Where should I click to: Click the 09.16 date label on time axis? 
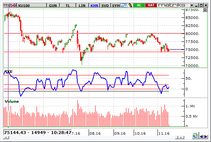[x=120, y=133]
